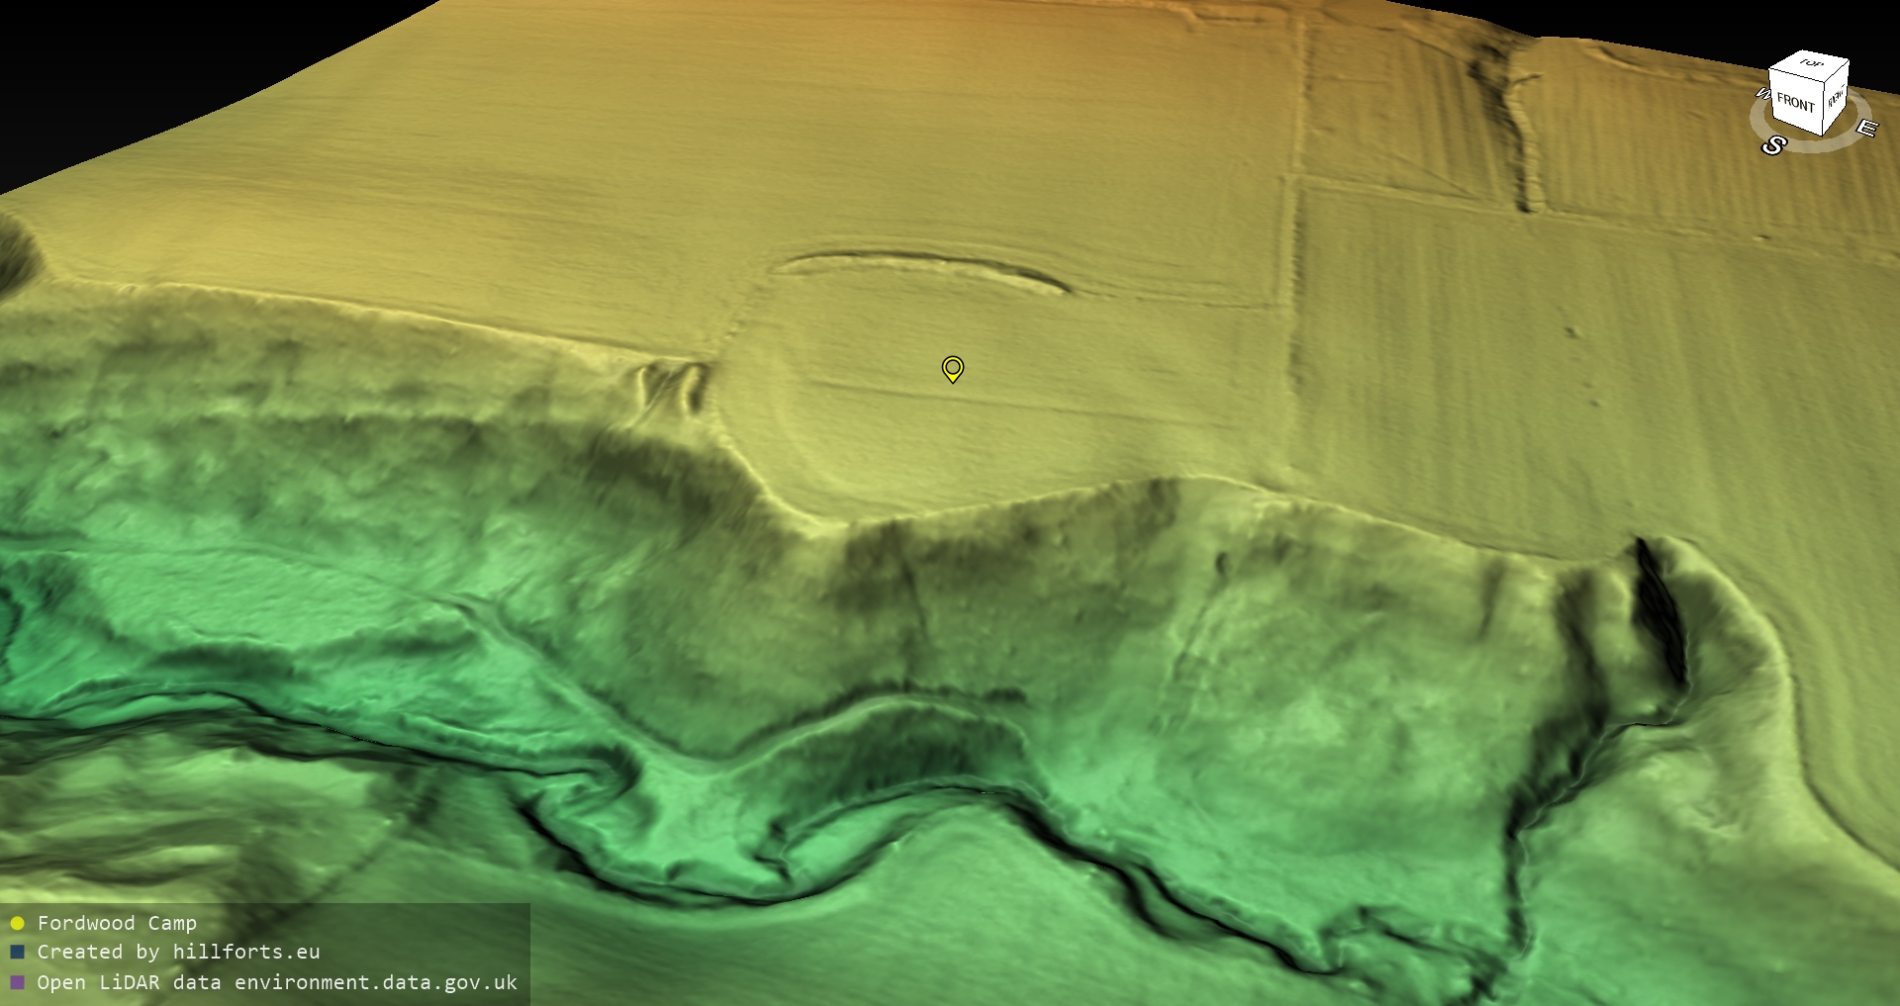The height and width of the screenshot is (1006, 1900).
Task: Click the W compass letter behind the cube
Action: 1761,94
